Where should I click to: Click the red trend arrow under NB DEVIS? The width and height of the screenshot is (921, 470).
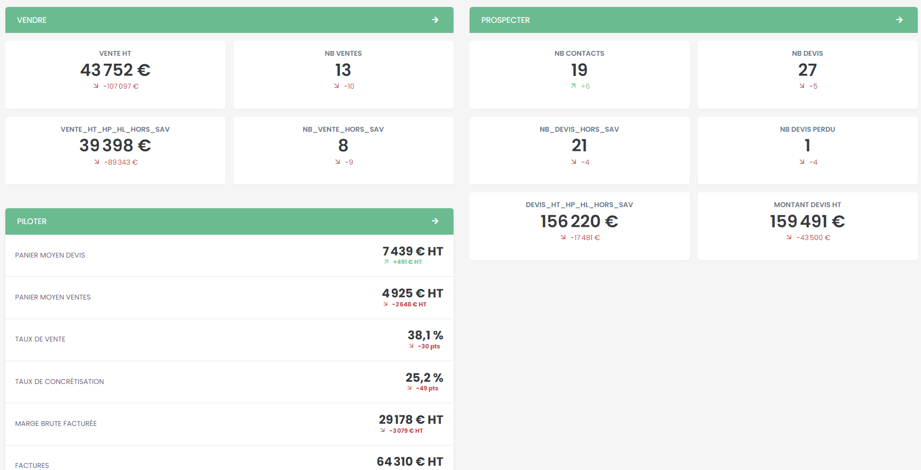click(802, 86)
